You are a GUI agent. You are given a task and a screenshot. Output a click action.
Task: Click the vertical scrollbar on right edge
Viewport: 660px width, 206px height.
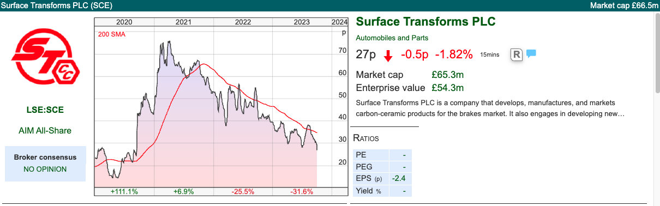tap(656, 108)
